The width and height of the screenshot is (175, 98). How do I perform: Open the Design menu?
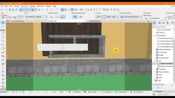pos(17,6)
